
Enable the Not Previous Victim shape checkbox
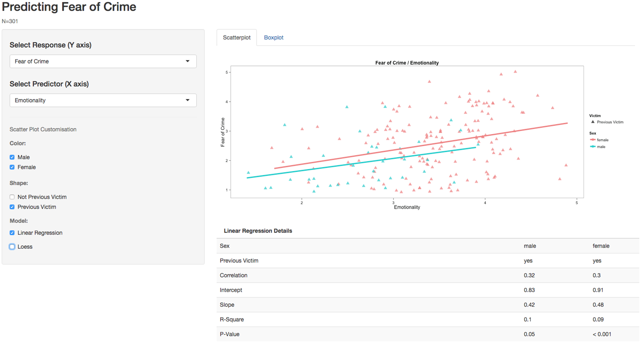[12, 197]
